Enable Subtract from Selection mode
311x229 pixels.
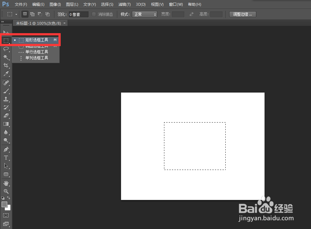click(x=40, y=14)
